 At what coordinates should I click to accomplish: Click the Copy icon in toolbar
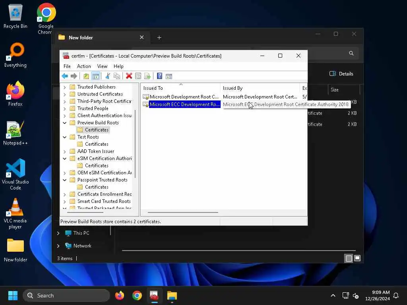click(x=117, y=76)
